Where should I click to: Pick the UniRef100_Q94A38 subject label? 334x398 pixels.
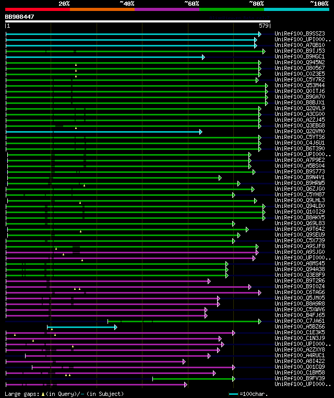[300, 269]
